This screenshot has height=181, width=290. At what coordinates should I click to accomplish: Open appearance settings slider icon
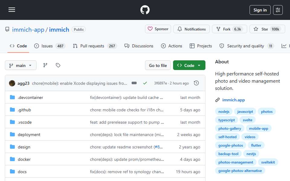tap(278, 10)
